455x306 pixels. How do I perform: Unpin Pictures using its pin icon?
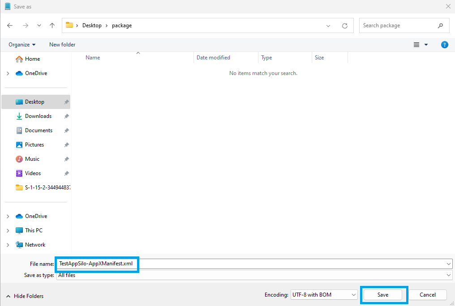click(66, 145)
